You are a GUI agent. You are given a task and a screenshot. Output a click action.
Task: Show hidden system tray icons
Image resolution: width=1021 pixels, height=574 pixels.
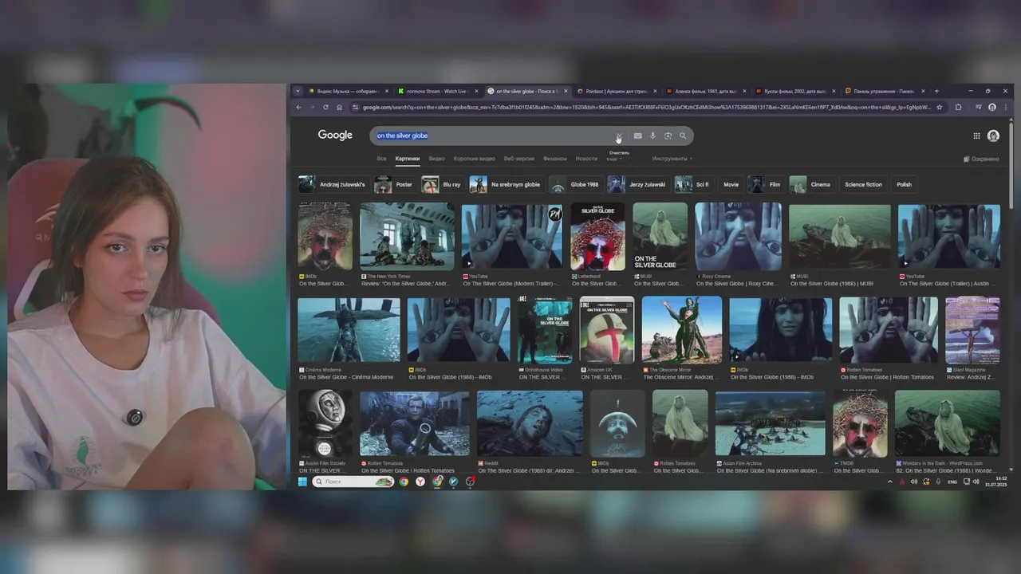click(x=890, y=482)
